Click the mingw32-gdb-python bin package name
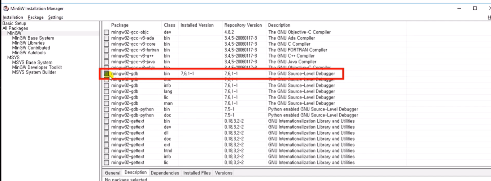Screen dimensions: 491x181 [132, 109]
